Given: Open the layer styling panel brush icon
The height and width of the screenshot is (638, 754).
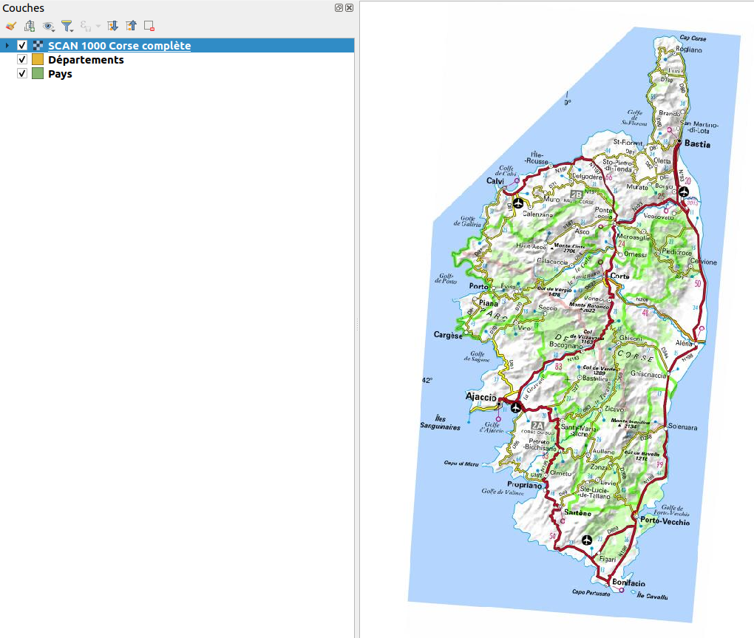Looking at the screenshot, I should [11, 26].
